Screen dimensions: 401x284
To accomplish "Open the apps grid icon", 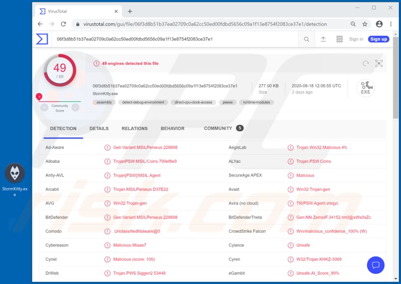I will coord(340,39).
